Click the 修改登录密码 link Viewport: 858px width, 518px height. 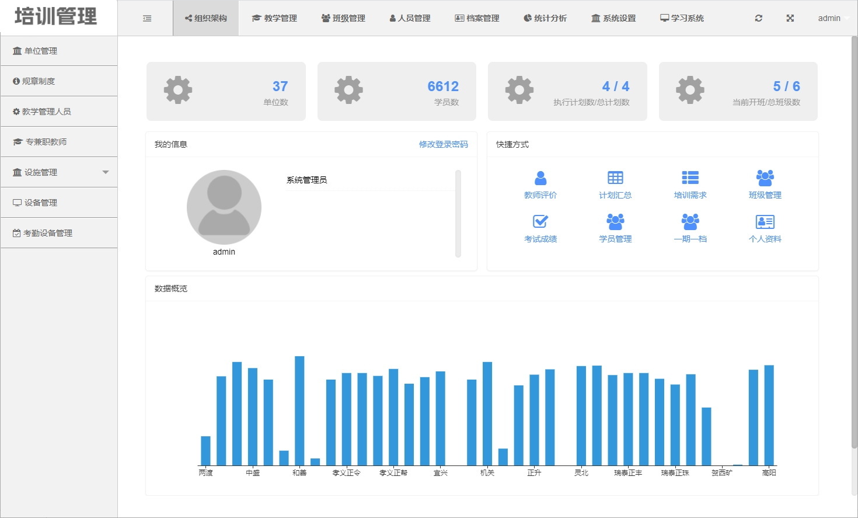click(x=443, y=144)
